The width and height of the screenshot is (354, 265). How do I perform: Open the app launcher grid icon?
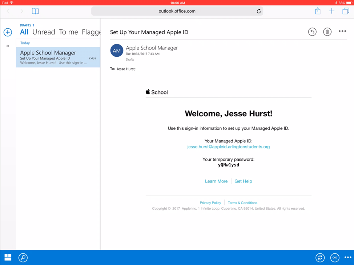coord(8,257)
